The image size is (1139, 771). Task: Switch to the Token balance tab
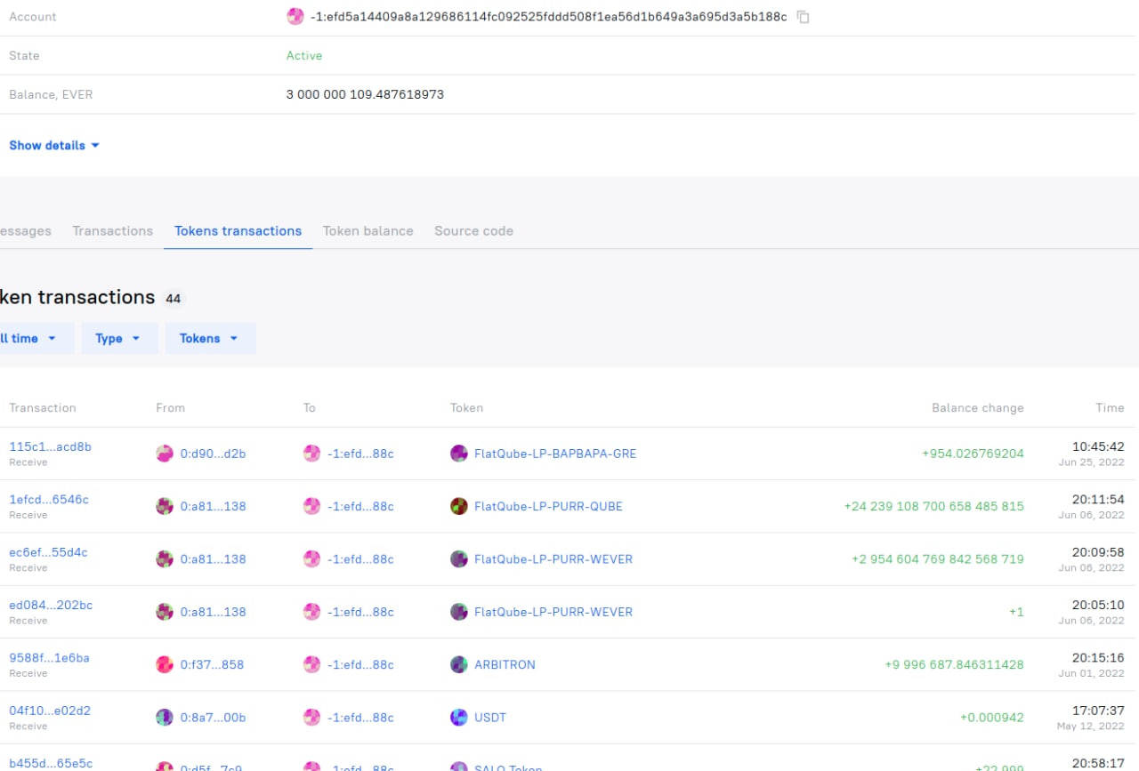(368, 230)
